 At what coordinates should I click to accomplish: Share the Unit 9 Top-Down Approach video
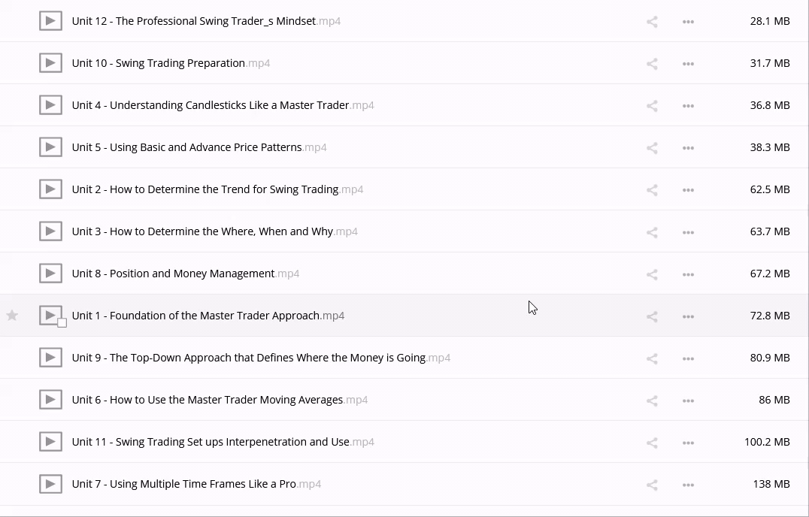[652, 358]
